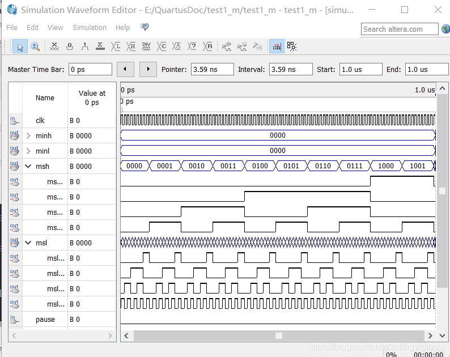Screen dimensions: 450x357
Task: Select the Zoom tool in toolbar
Action: 35,46
